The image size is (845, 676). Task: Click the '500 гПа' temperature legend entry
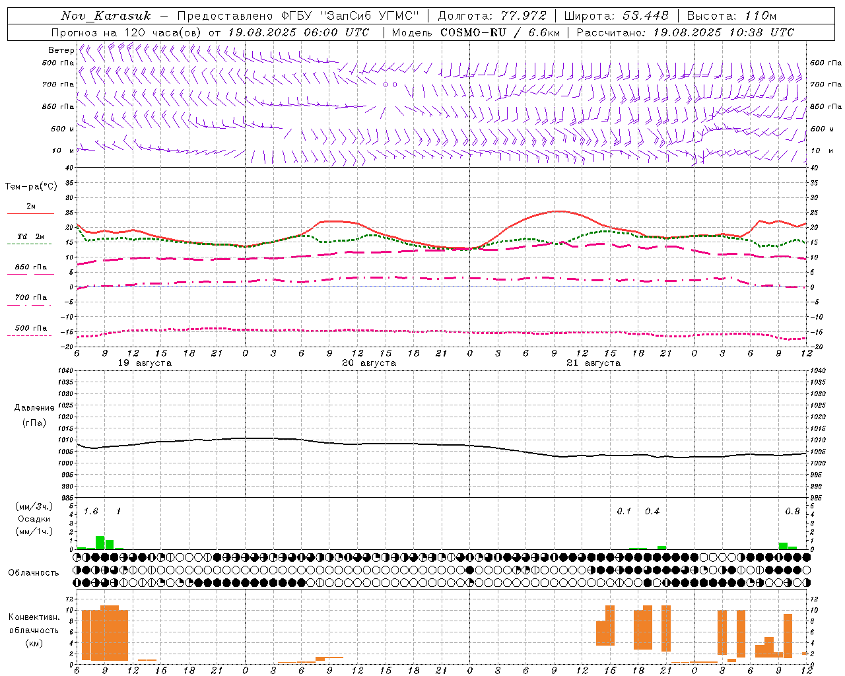[x=30, y=328]
